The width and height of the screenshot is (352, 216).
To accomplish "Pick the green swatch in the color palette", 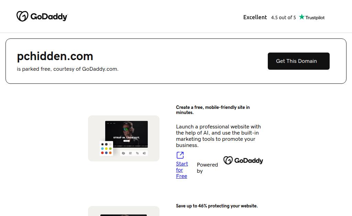I will [110, 148].
